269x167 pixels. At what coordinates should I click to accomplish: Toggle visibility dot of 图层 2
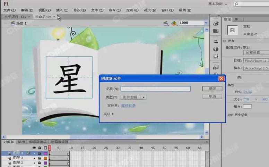(34, 162)
